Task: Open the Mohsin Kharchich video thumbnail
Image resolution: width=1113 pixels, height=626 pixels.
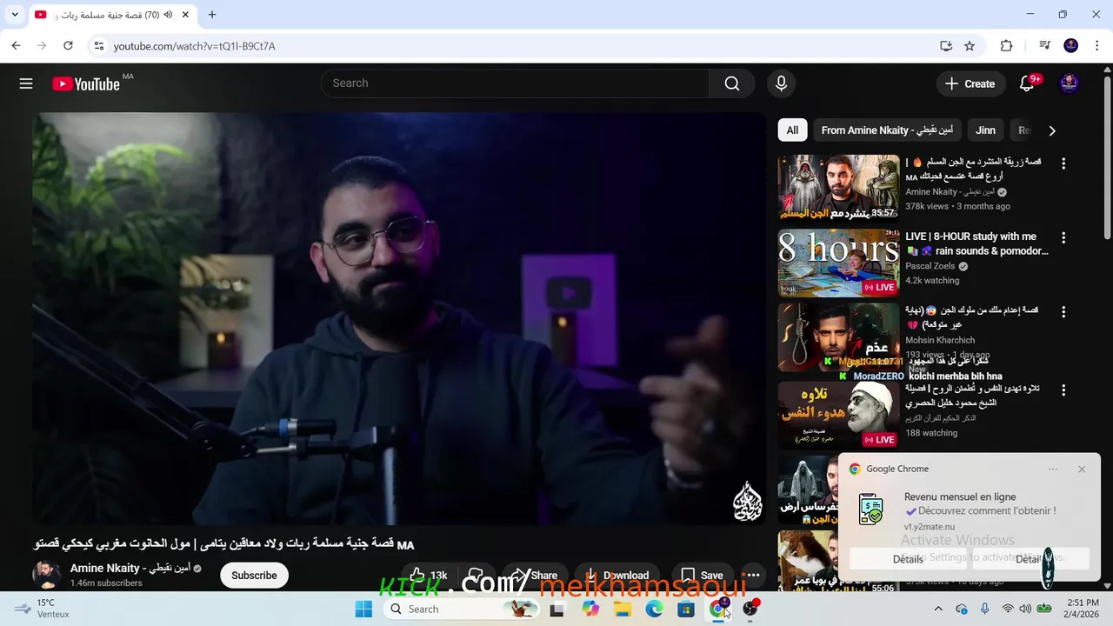Action: (x=838, y=337)
